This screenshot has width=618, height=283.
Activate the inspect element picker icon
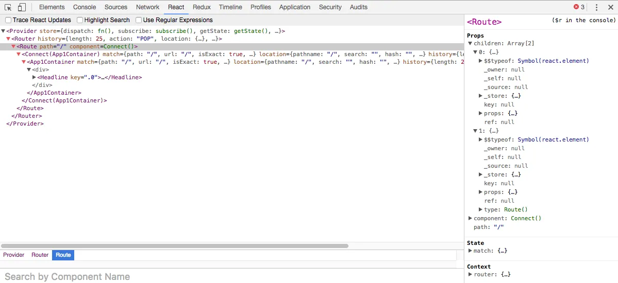[x=8, y=7]
